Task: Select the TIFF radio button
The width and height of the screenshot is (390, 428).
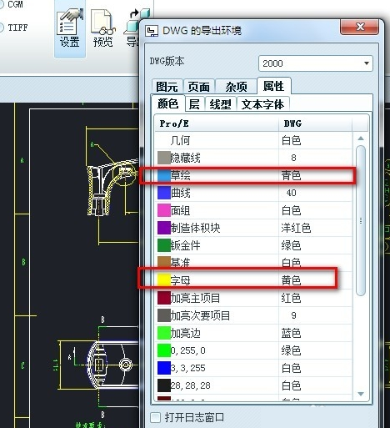Action: pyautogui.click(x=2, y=28)
